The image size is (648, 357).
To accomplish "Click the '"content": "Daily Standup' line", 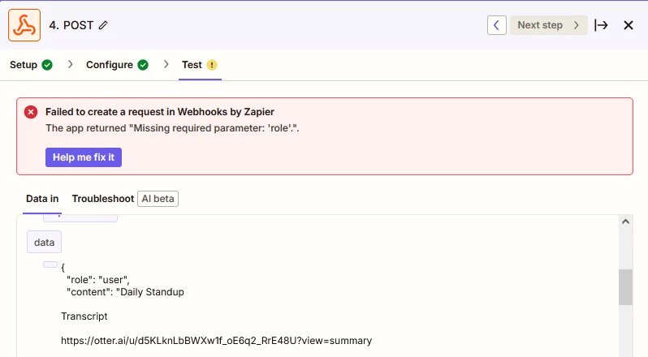I will tap(125, 292).
